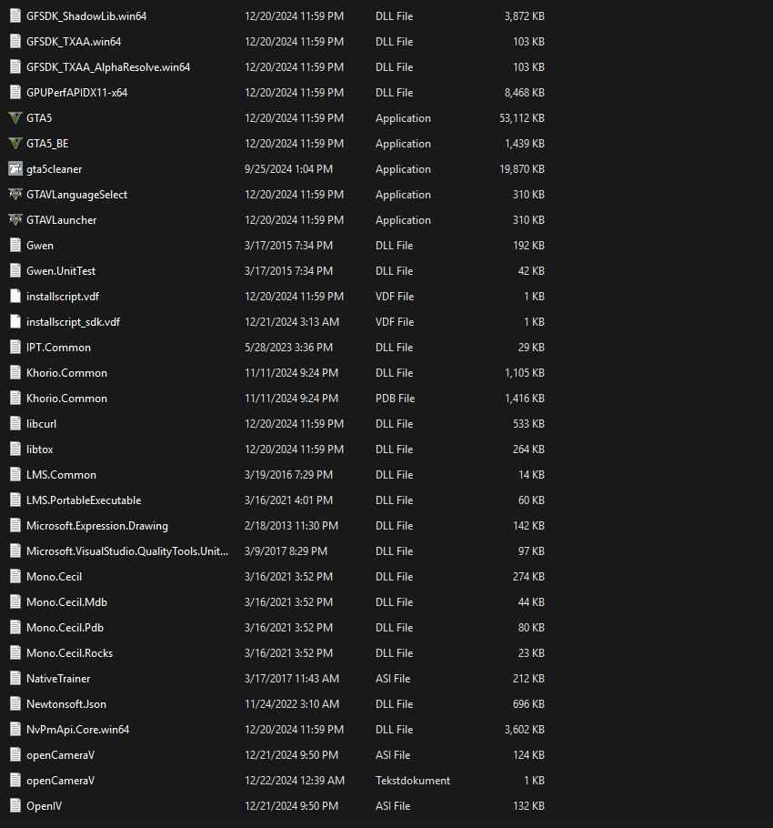773x828 pixels.
Task: Select the Mono.Cecil.Rocks file name
Action: (70, 653)
